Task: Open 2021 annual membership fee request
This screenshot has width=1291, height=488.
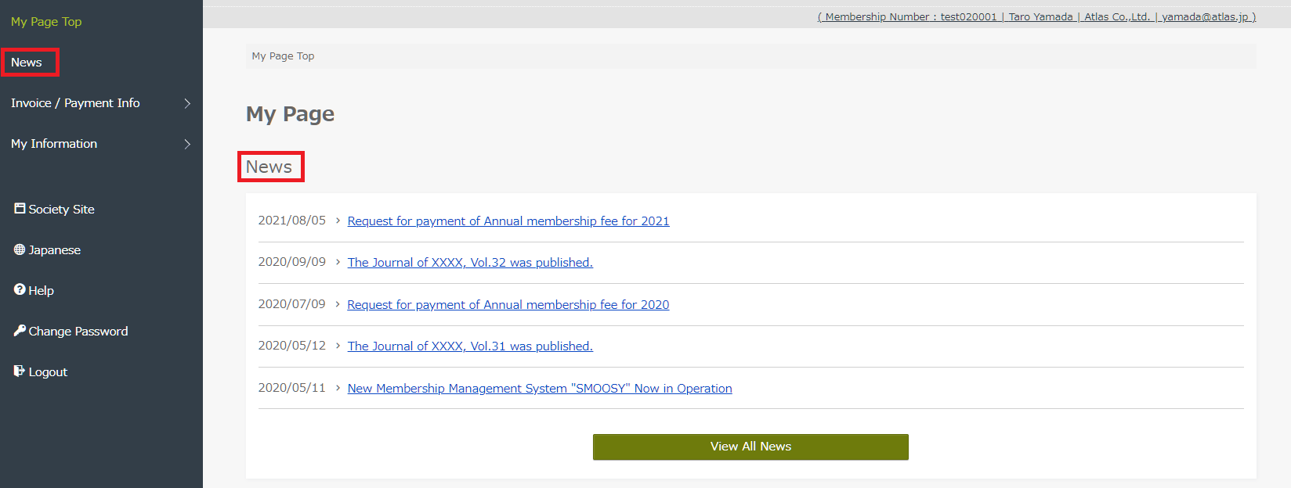Action: point(508,221)
